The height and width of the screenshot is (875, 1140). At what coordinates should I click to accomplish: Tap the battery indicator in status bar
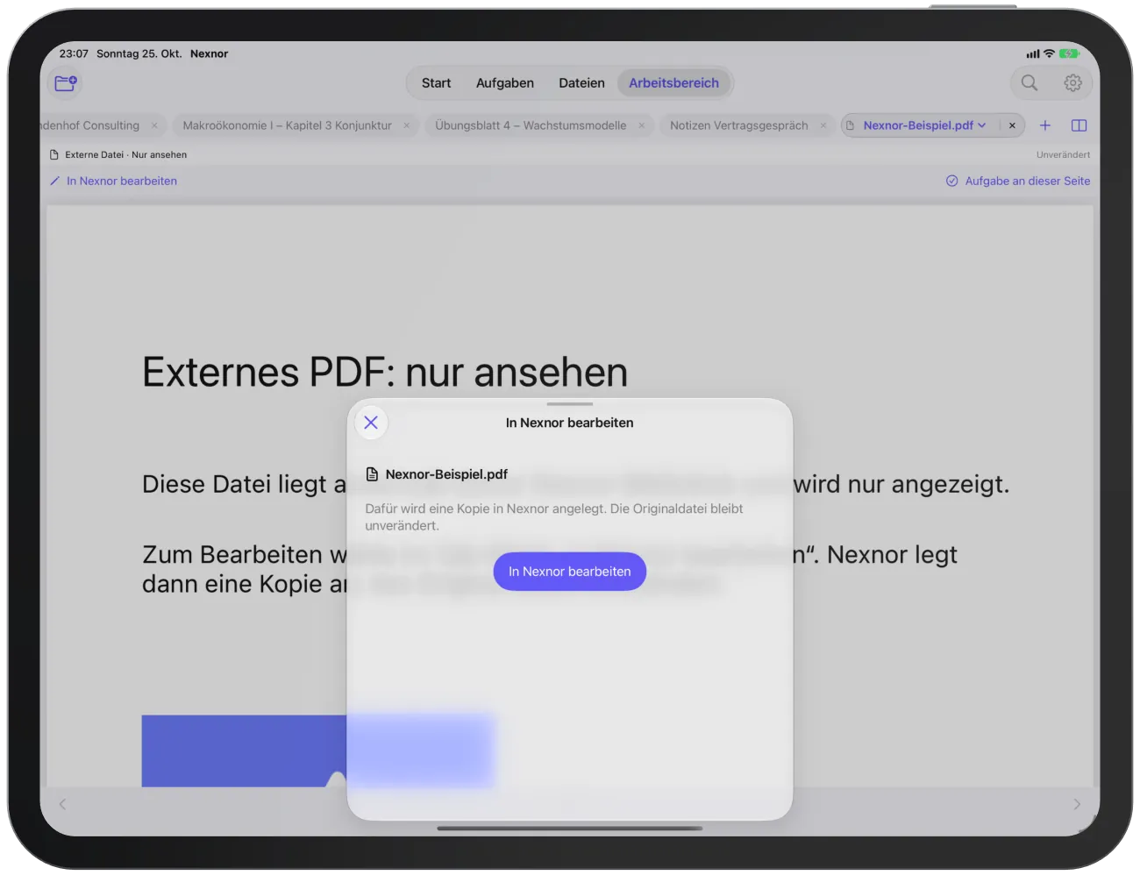coord(1069,53)
